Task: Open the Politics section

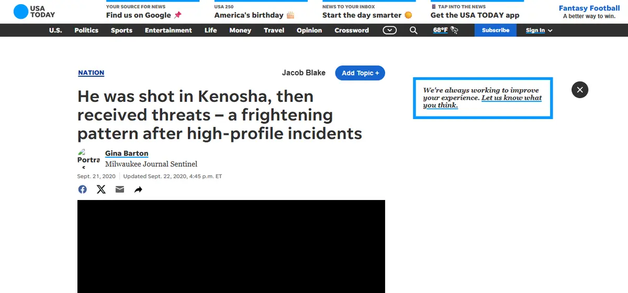Action: [86, 30]
